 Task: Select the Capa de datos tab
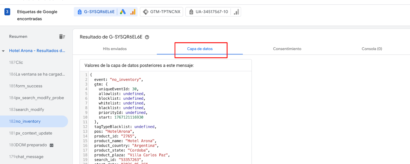pyautogui.click(x=200, y=49)
